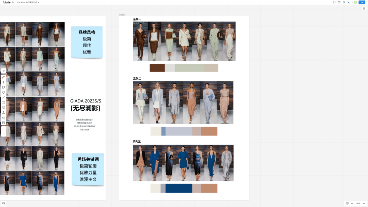The image size is (368, 207).
Task: Open the user avatar L
Action: (x=355, y=2)
